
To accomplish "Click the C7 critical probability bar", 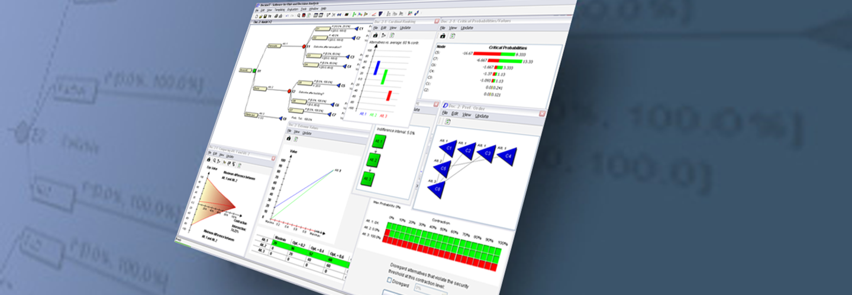I will tap(505, 61).
